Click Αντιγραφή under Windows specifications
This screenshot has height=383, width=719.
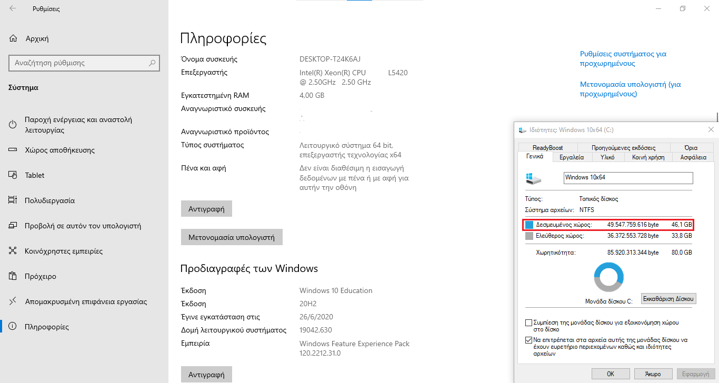[x=206, y=375]
